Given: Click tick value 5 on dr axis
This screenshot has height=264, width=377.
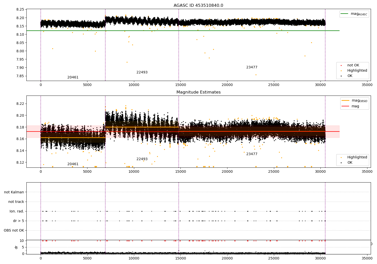Looking at the screenshot, I should pyautogui.click(x=23, y=247).
